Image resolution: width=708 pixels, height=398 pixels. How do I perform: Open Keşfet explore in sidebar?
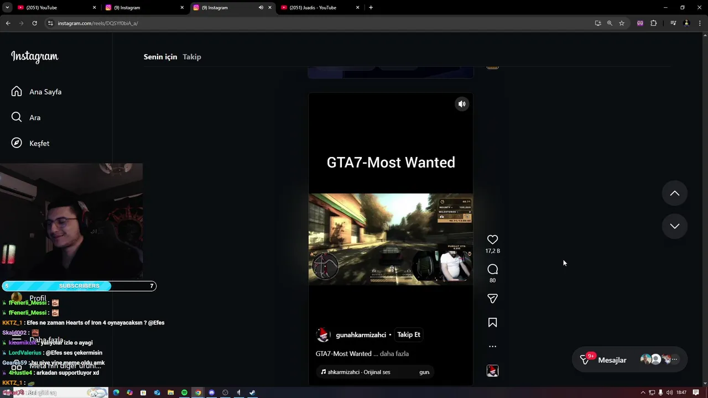pyautogui.click(x=30, y=143)
